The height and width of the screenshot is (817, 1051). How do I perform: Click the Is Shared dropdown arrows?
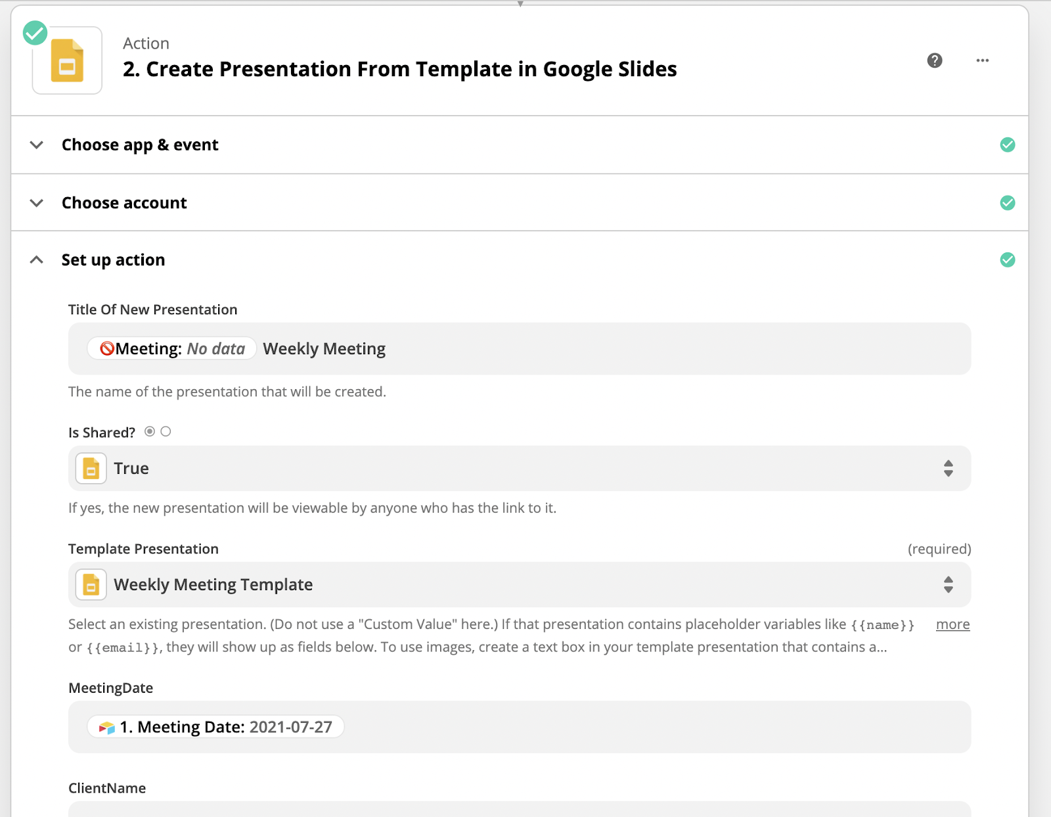949,469
